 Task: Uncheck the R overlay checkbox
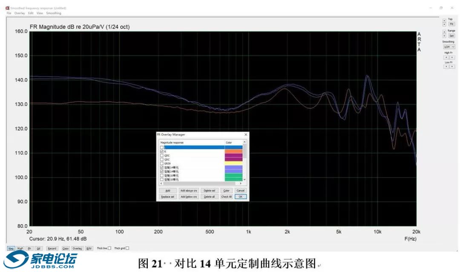point(161,151)
